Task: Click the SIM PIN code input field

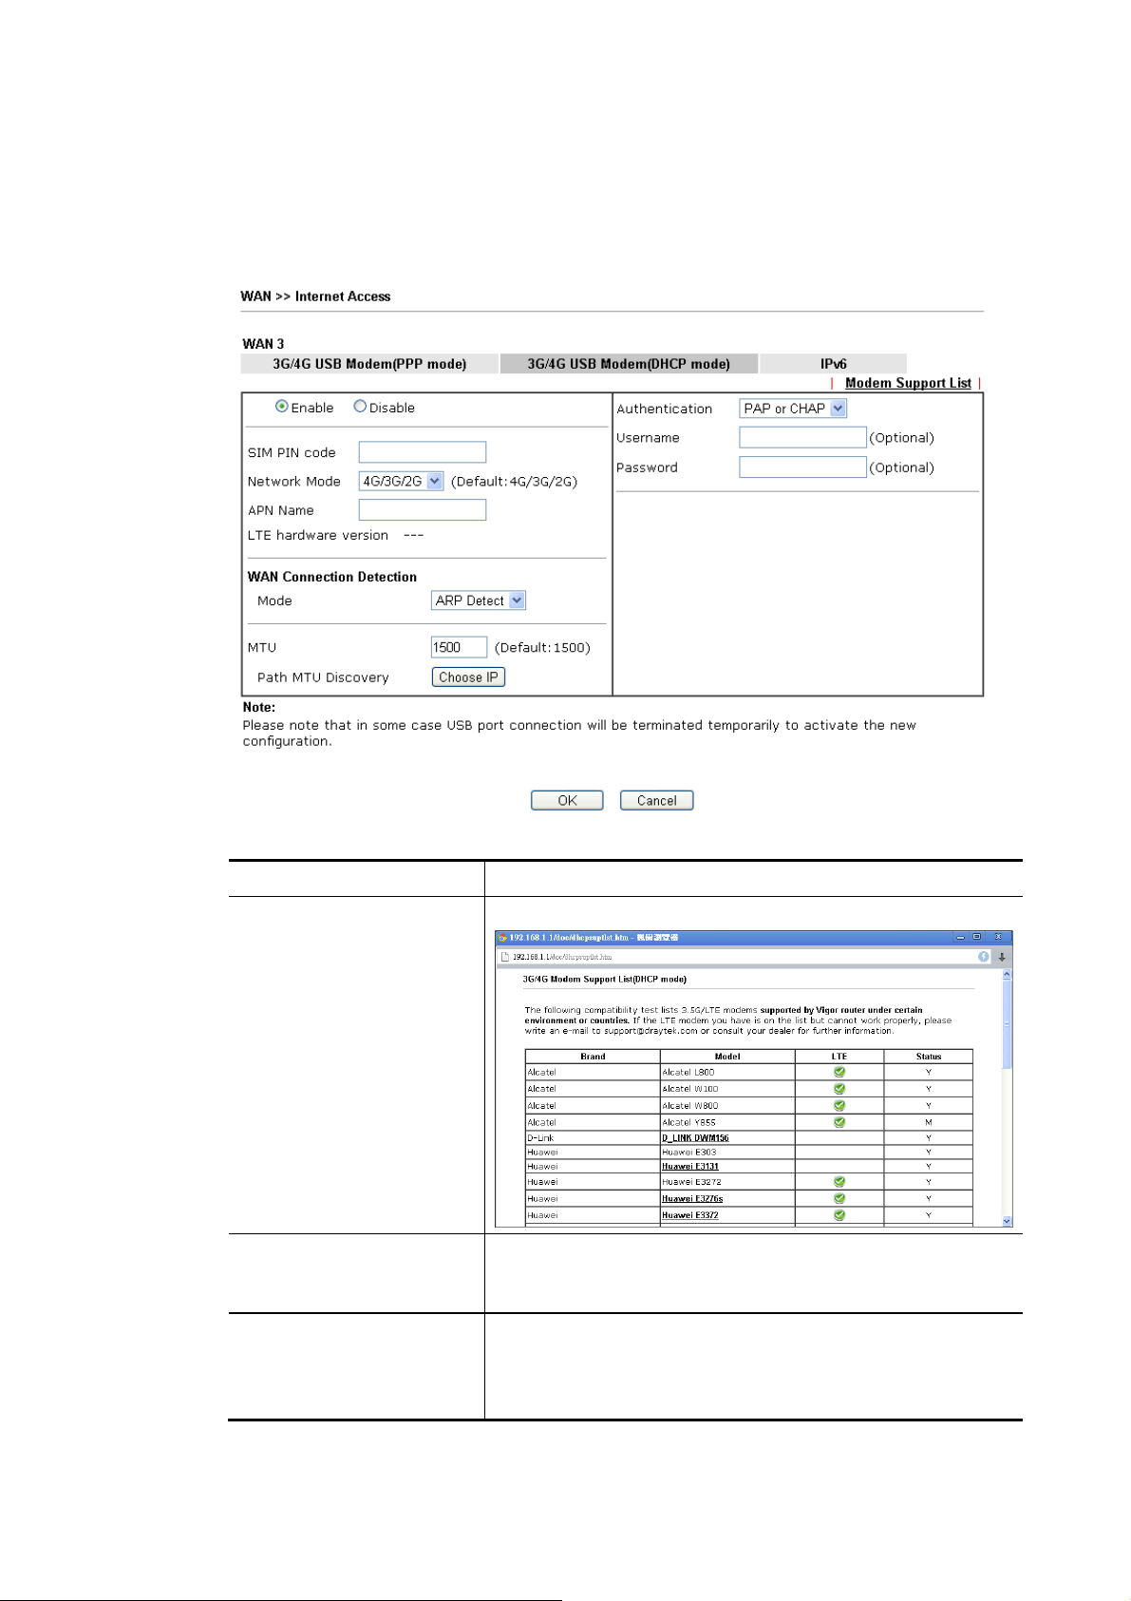Action: [x=423, y=452]
